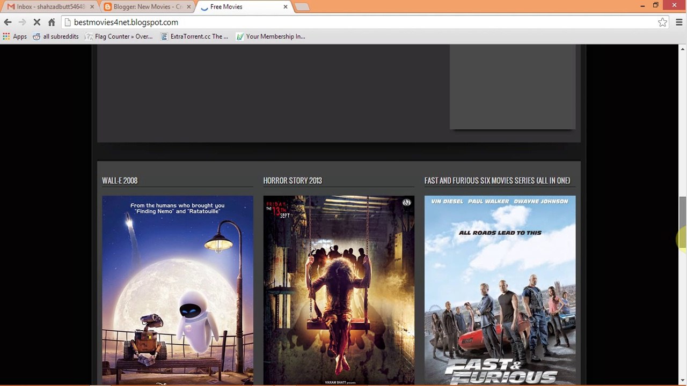Screen dimensions: 687x386
Task: Open the WALL-E 2008 post title
Action: [x=120, y=181]
